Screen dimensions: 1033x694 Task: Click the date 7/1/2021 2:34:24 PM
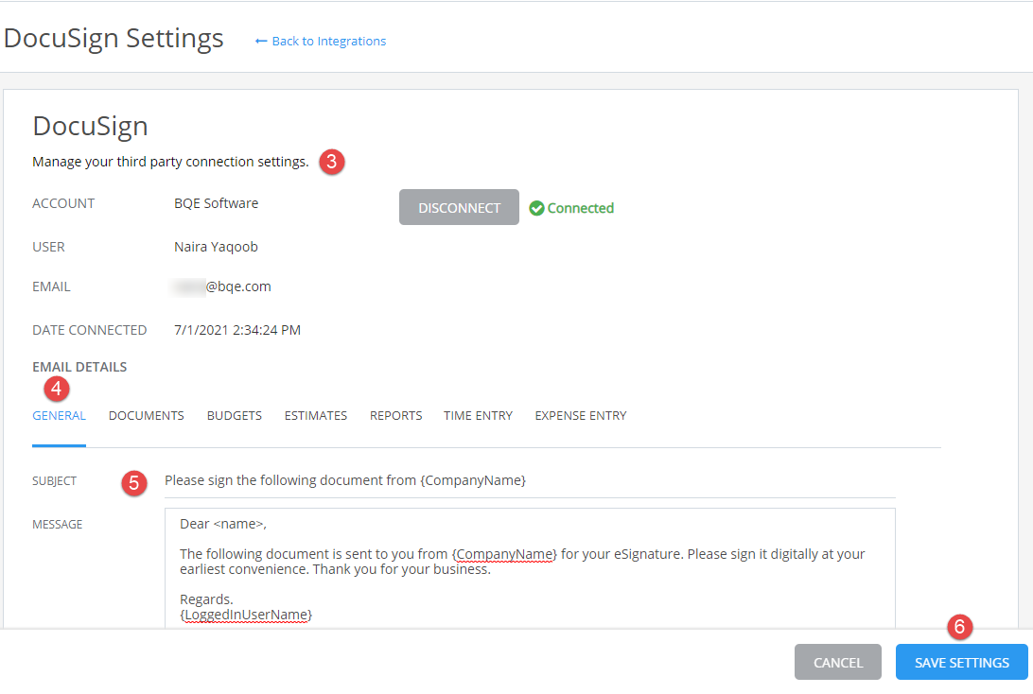(237, 330)
